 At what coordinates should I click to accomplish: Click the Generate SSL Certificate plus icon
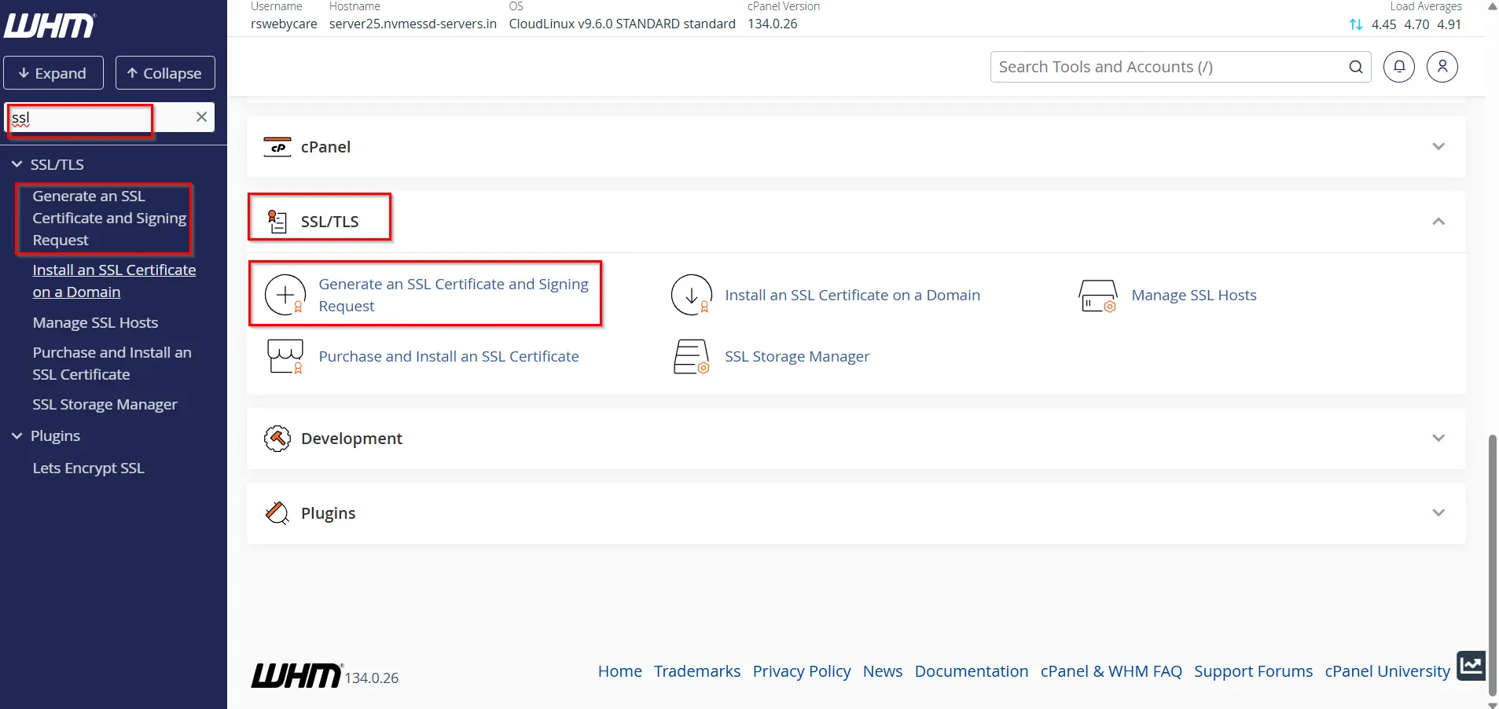click(285, 295)
